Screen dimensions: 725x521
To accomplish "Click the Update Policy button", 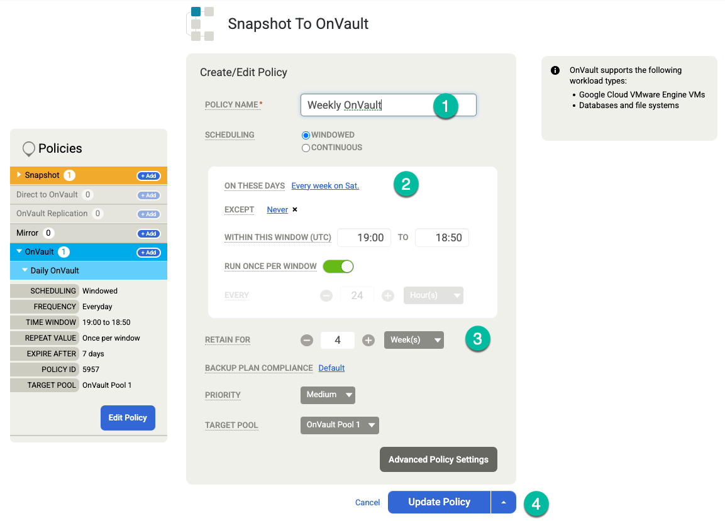I will [439, 502].
